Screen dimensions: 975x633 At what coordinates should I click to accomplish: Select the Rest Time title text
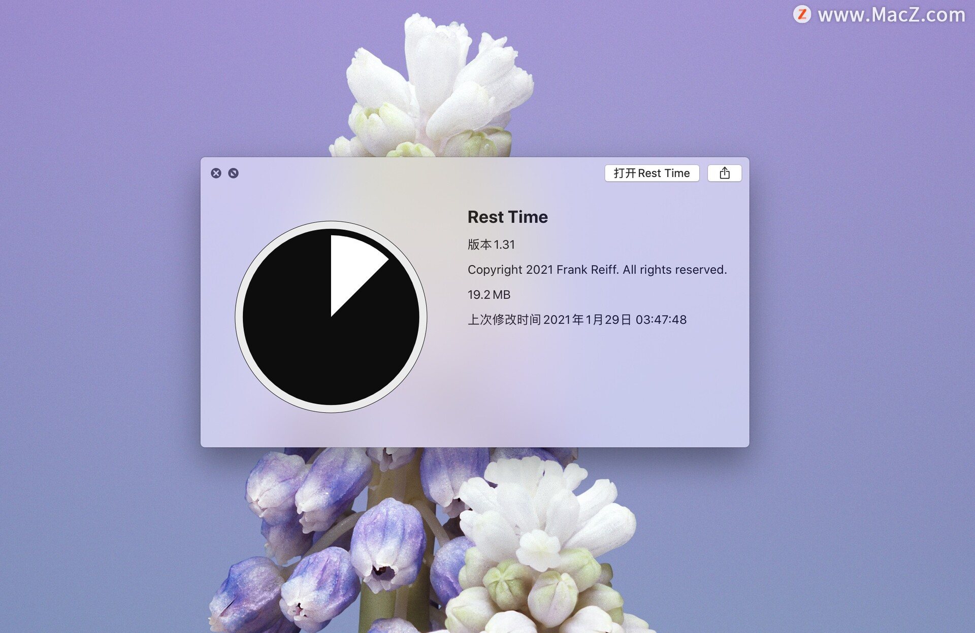507,217
